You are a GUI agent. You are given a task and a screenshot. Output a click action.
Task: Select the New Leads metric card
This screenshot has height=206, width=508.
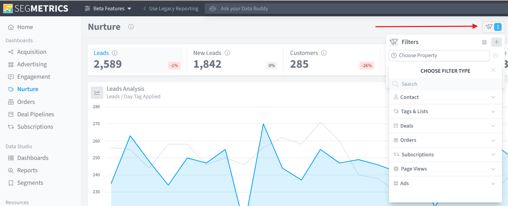tap(235, 60)
